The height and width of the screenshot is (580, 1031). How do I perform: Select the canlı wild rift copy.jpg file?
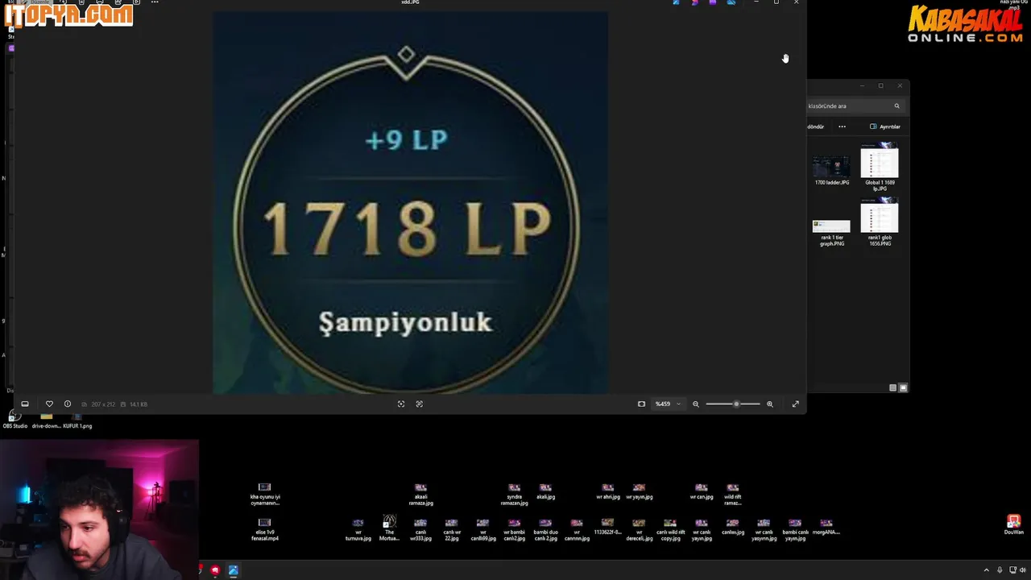coord(670,530)
